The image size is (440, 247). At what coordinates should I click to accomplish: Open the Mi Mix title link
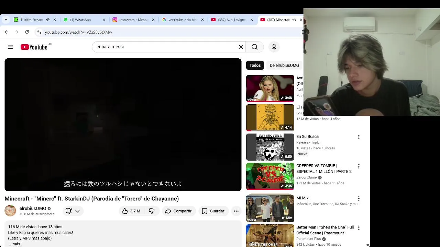[x=302, y=198]
